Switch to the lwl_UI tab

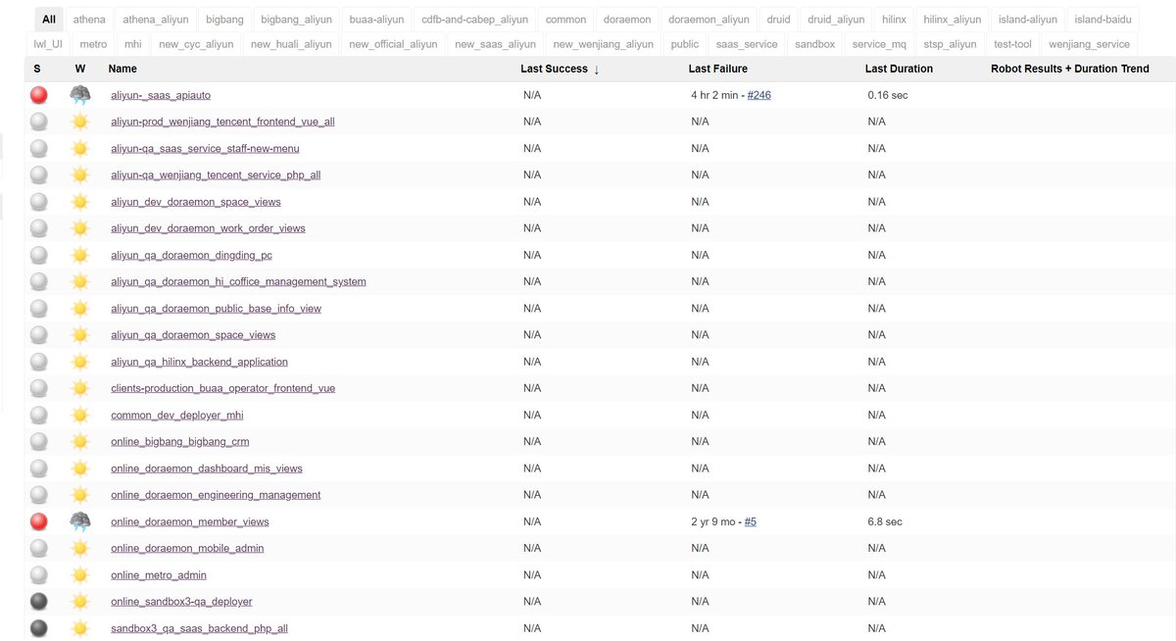pos(48,44)
